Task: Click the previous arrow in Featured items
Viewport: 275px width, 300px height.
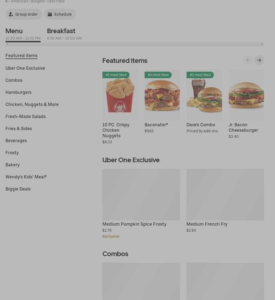Action: (x=248, y=60)
